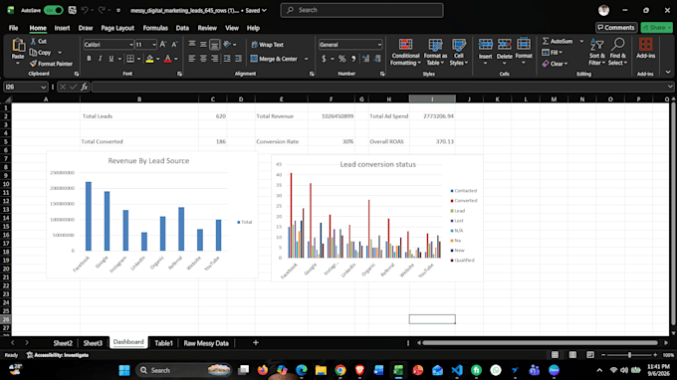Viewport: 677px width, 380px height.
Task: Open Windows Start menu
Action: (124, 370)
